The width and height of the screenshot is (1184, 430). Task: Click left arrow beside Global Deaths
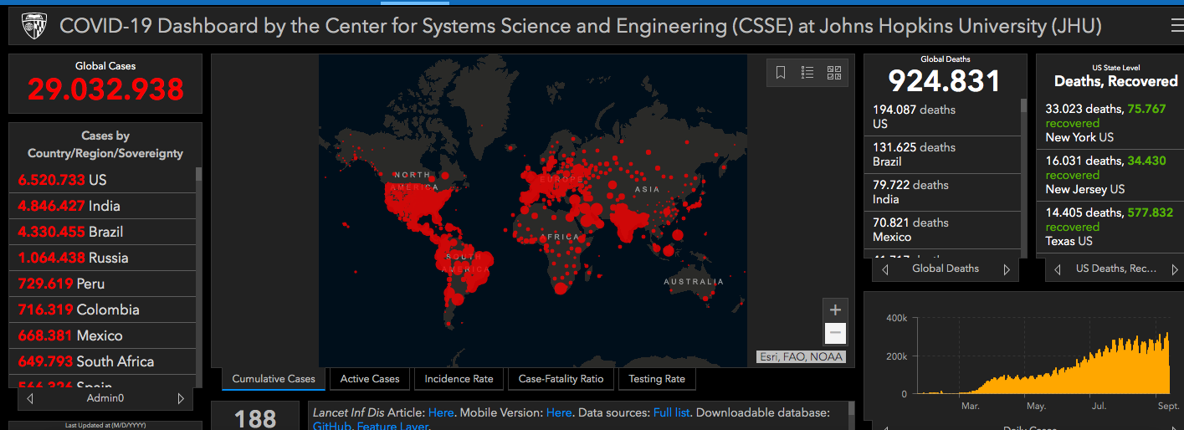(x=885, y=269)
